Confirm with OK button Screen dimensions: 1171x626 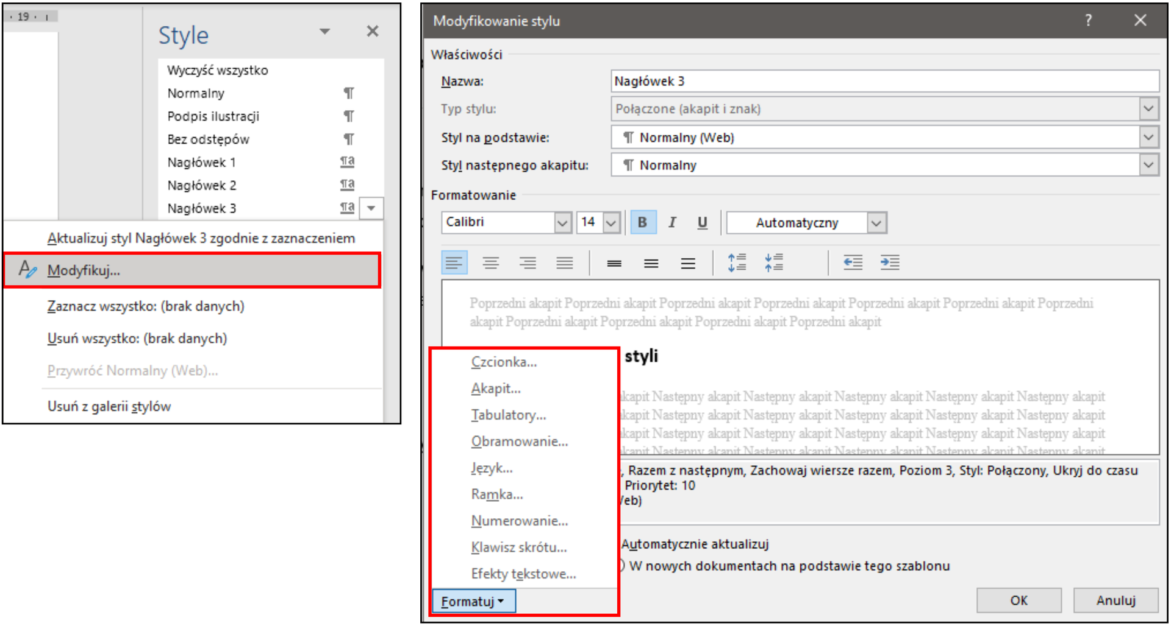(x=1019, y=600)
